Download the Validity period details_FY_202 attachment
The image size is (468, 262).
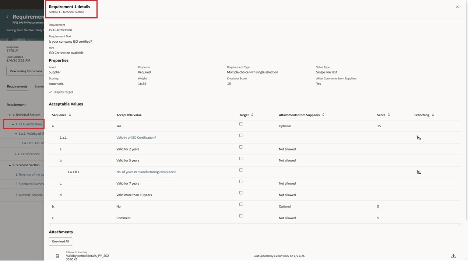click(x=453, y=255)
